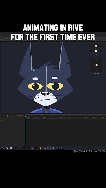Click the Eye_Look pad top marker
106x188 pixels.
pyautogui.click(x=97, y=59)
